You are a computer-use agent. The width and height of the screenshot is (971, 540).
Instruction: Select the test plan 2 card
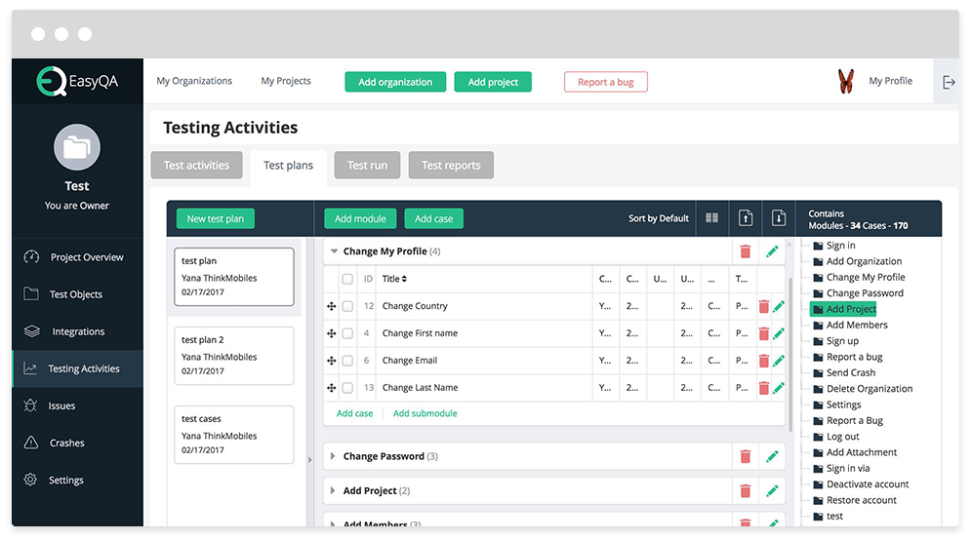coord(234,356)
